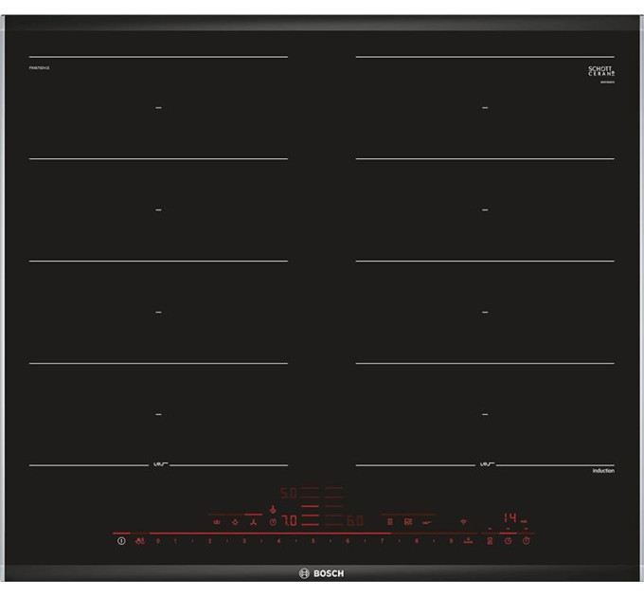
Task: Set power level 1 on the touch slider
Action: 175,541
